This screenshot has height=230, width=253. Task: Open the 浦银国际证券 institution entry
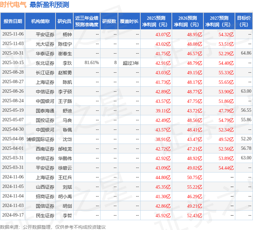pyautogui.click(x=40, y=139)
